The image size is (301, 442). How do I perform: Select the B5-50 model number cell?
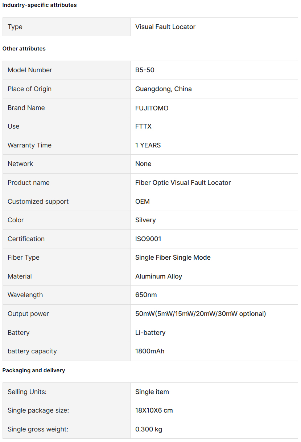coord(214,70)
